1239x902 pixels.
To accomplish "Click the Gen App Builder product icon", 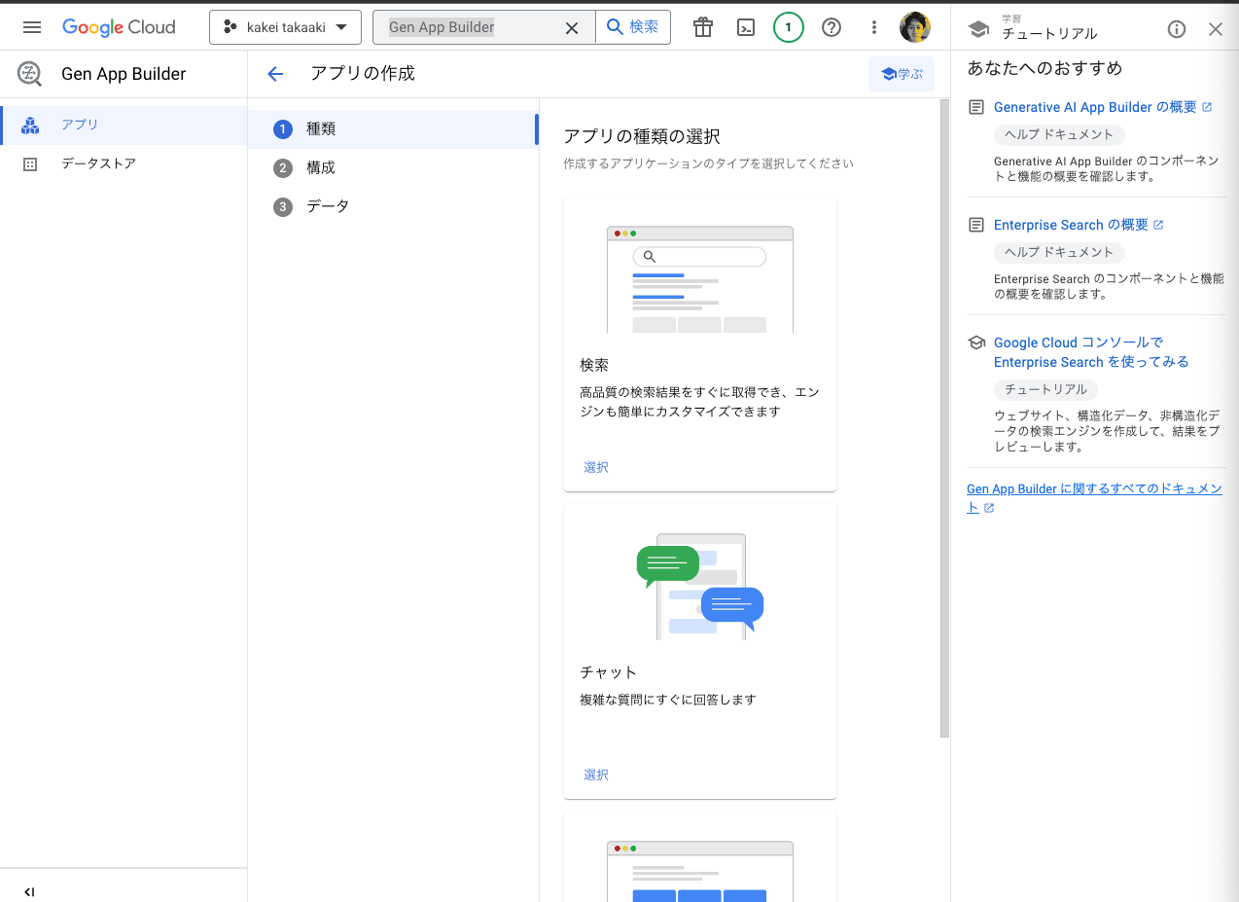I will (x=30, y=74).
